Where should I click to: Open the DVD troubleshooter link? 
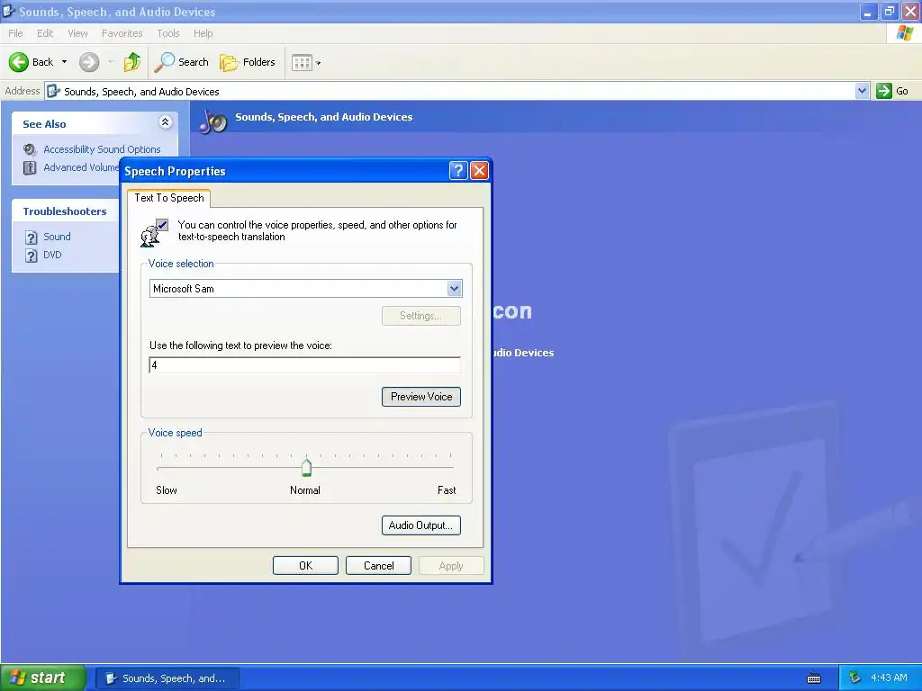[x=52, y=255]
